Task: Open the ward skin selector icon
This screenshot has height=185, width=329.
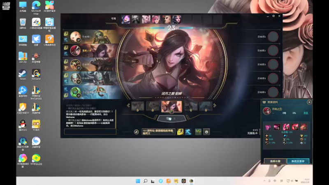Action: [x=198, y=132]
